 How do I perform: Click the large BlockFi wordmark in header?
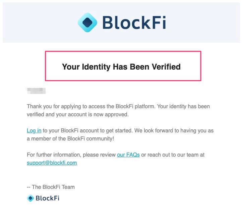coord(134,23)
